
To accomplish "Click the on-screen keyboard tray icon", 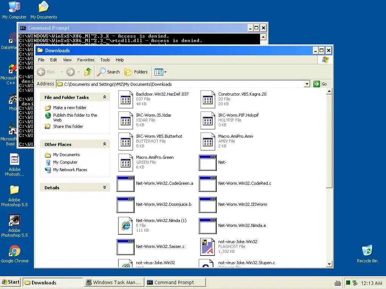I will click(x=338, y=283).
